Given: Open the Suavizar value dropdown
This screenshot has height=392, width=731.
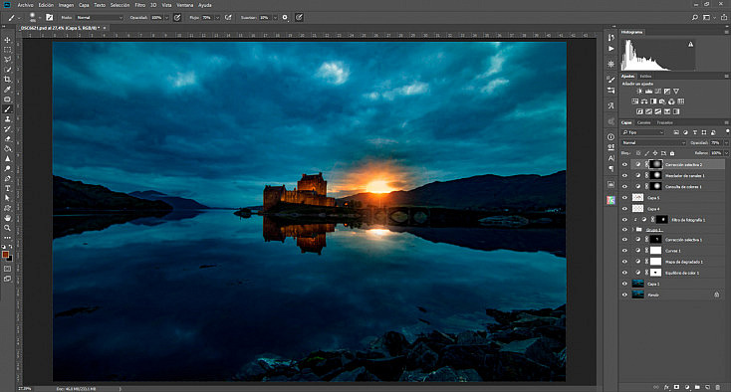Looking at the screenshot, I should pyautogui.click(x=275, y=18).
